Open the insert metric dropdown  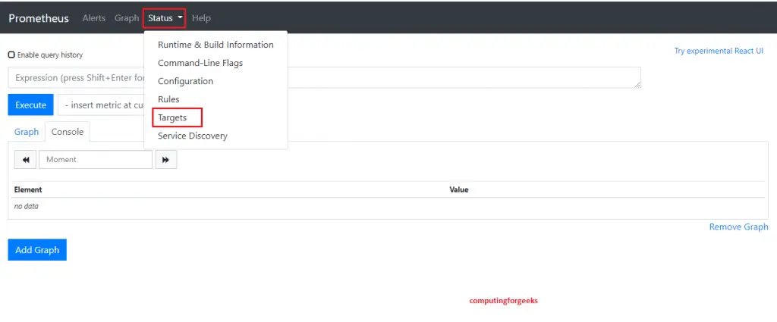[x=101, y=105]
